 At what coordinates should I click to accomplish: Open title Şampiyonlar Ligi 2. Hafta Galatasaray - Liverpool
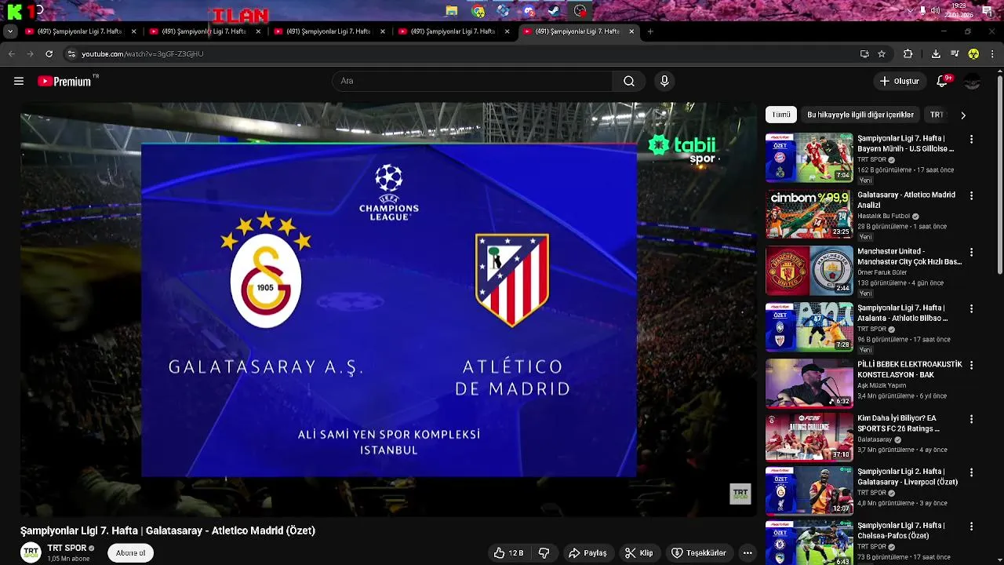(x=908, y=476)
